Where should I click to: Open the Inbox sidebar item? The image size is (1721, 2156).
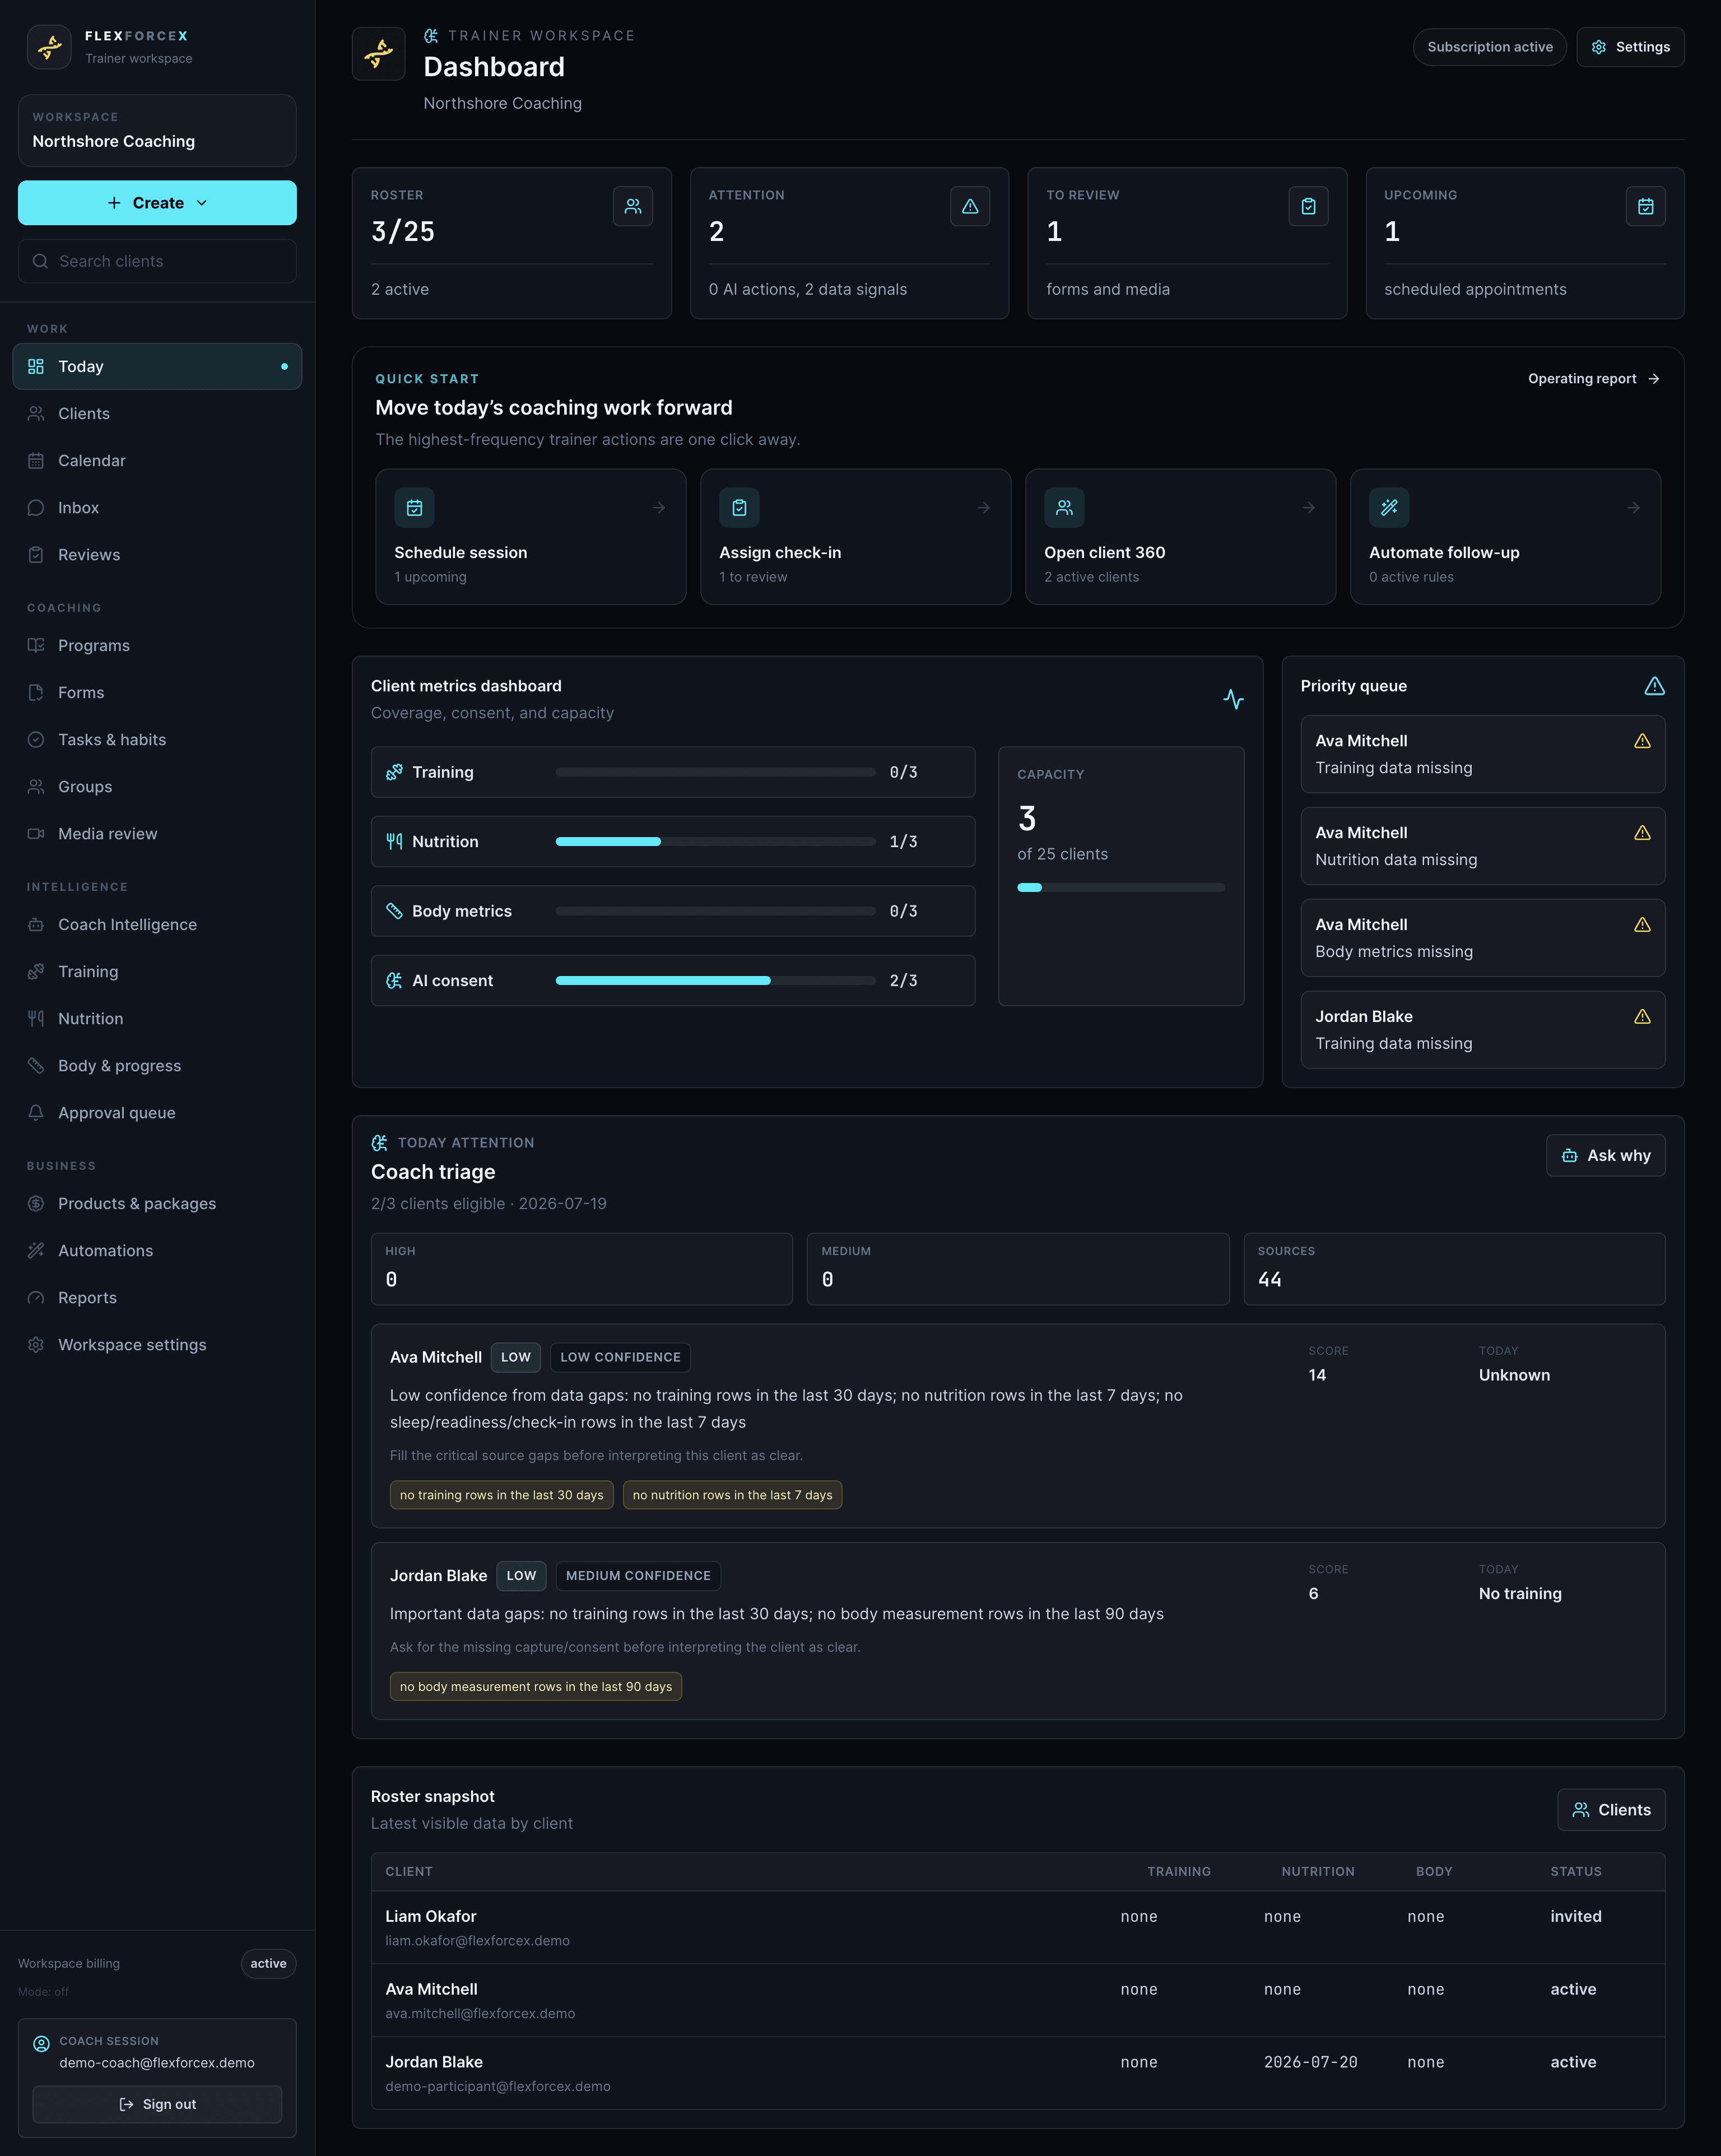(x=157, y=508)
